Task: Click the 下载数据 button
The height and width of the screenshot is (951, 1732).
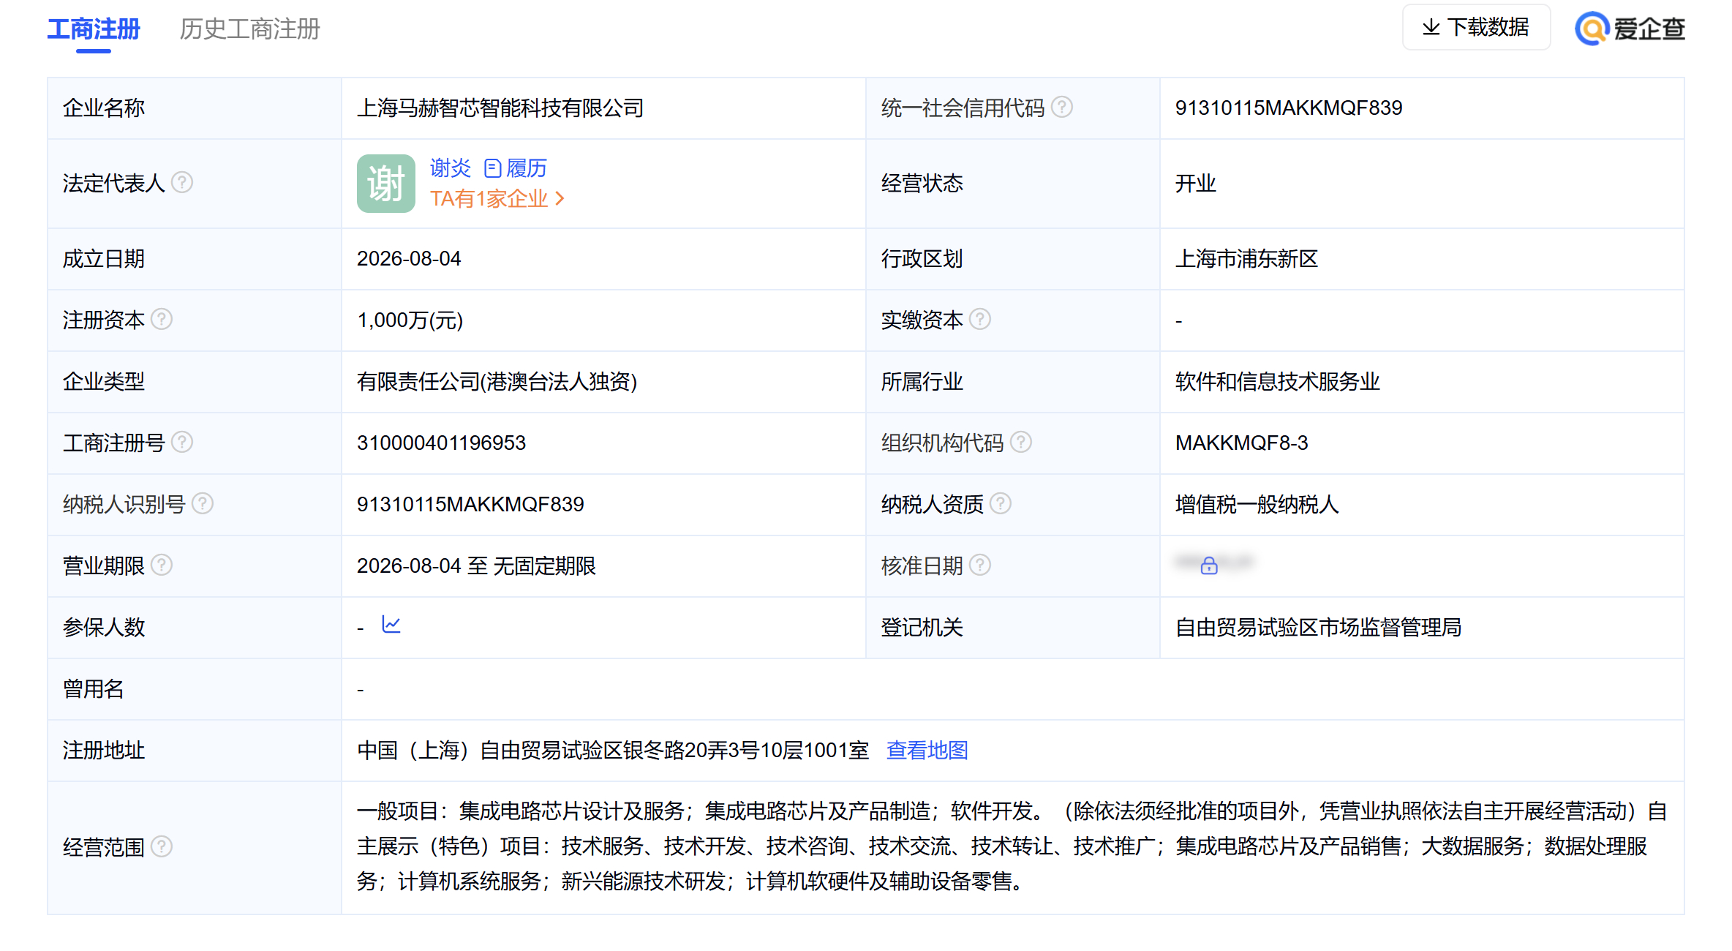Action: click(1476, 28)
